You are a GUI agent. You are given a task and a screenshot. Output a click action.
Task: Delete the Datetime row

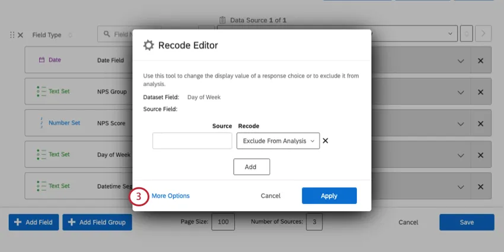[x=480, y=187]
